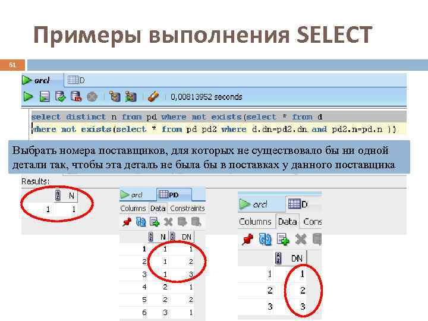Click the slide heading 'Примеры выполнения SELECT'
This screenshot has width=428, height=321.
(x=203, y=36)
